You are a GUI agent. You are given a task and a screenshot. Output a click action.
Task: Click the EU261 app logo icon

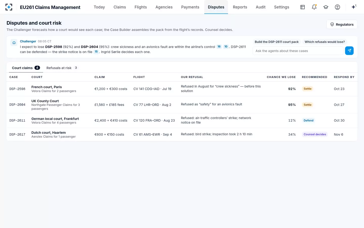pos(9,7)
